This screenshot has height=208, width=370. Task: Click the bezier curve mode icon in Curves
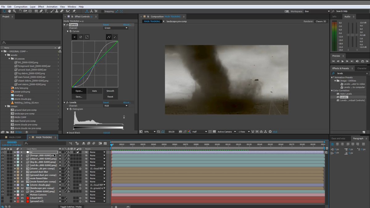[x=109, y=37]
